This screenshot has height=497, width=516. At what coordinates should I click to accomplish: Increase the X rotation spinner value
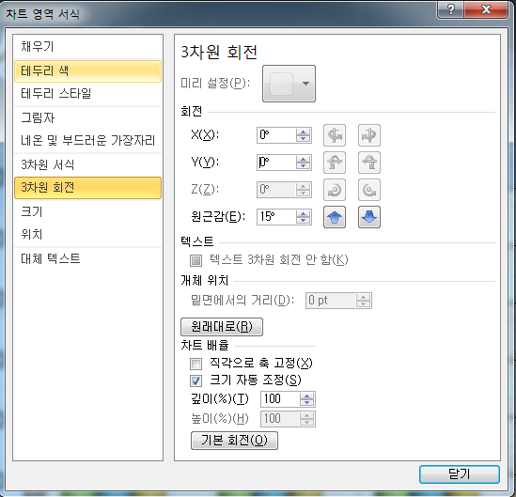[x=303, y=132]
